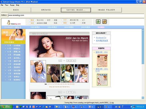Click the Windows Start button
This screenshot has height=109, width=146.
click(x=6, y=107)
